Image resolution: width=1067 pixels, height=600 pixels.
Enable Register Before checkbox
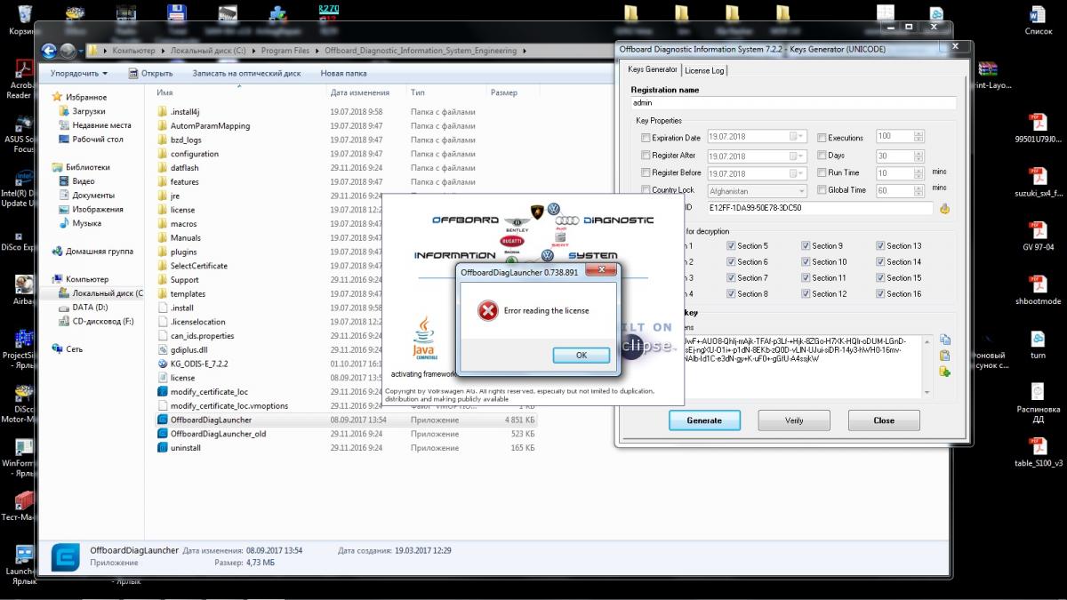(x=646, y=172)
